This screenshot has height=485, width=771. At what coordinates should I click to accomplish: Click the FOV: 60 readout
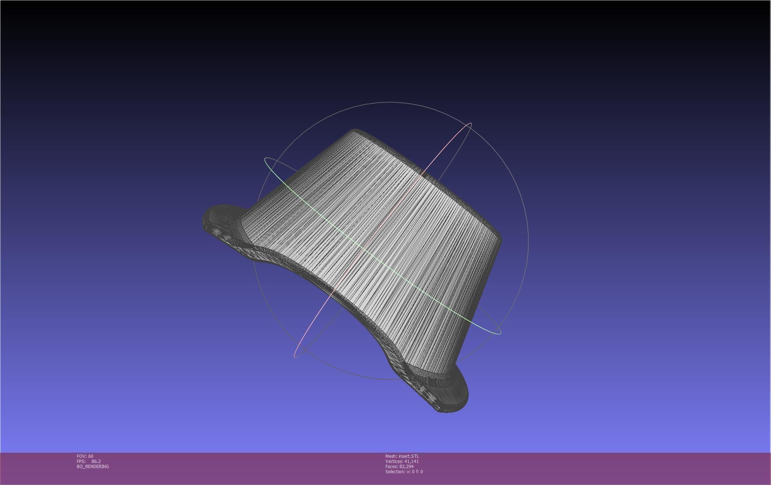click(85, 456)
